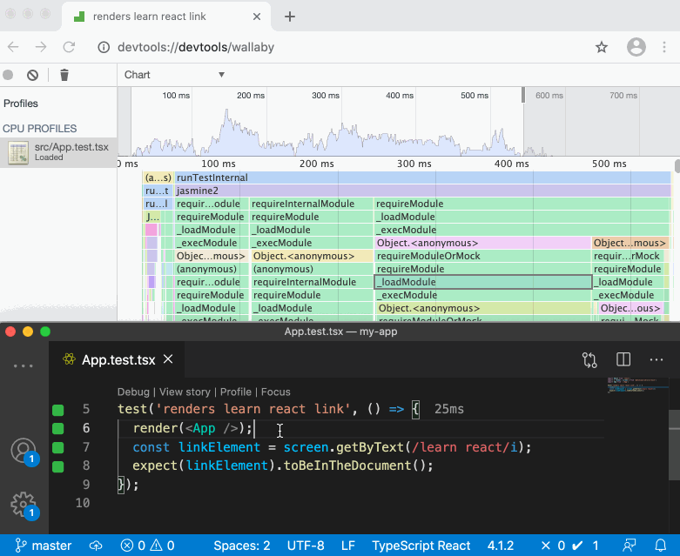
Task: Select language mode TypeScript React
Action: tap(421, 546)
